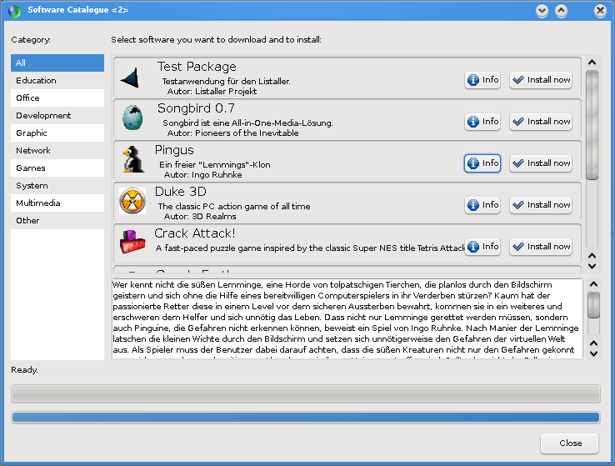The image size is (615, 466).
Task: Install the Pingus game now
Action: tap(541, 163)
